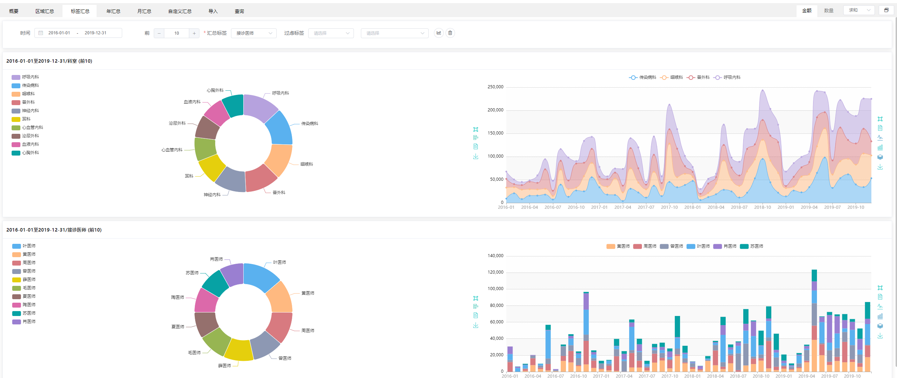Increase the top-N count with plus button
The width and height of the screenshot is (897, 378).
(x=194, y=33)
